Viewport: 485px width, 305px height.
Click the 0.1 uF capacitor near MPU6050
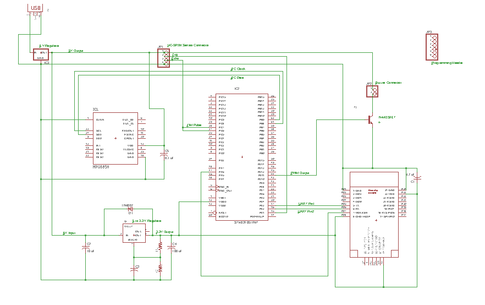(163, 155)
